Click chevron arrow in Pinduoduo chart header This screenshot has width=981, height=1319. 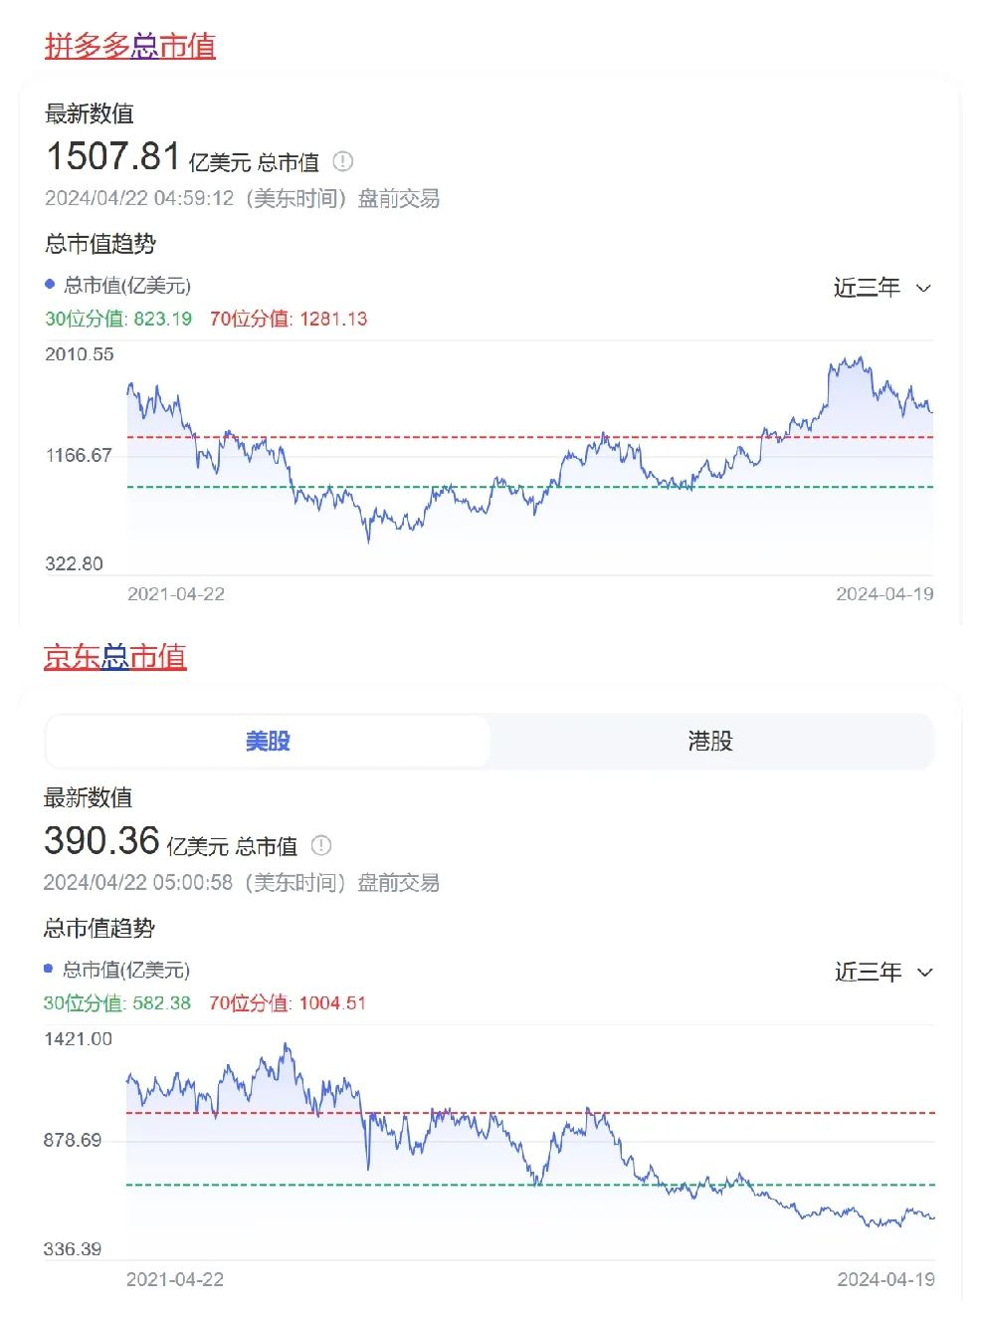tap(923, 289)
